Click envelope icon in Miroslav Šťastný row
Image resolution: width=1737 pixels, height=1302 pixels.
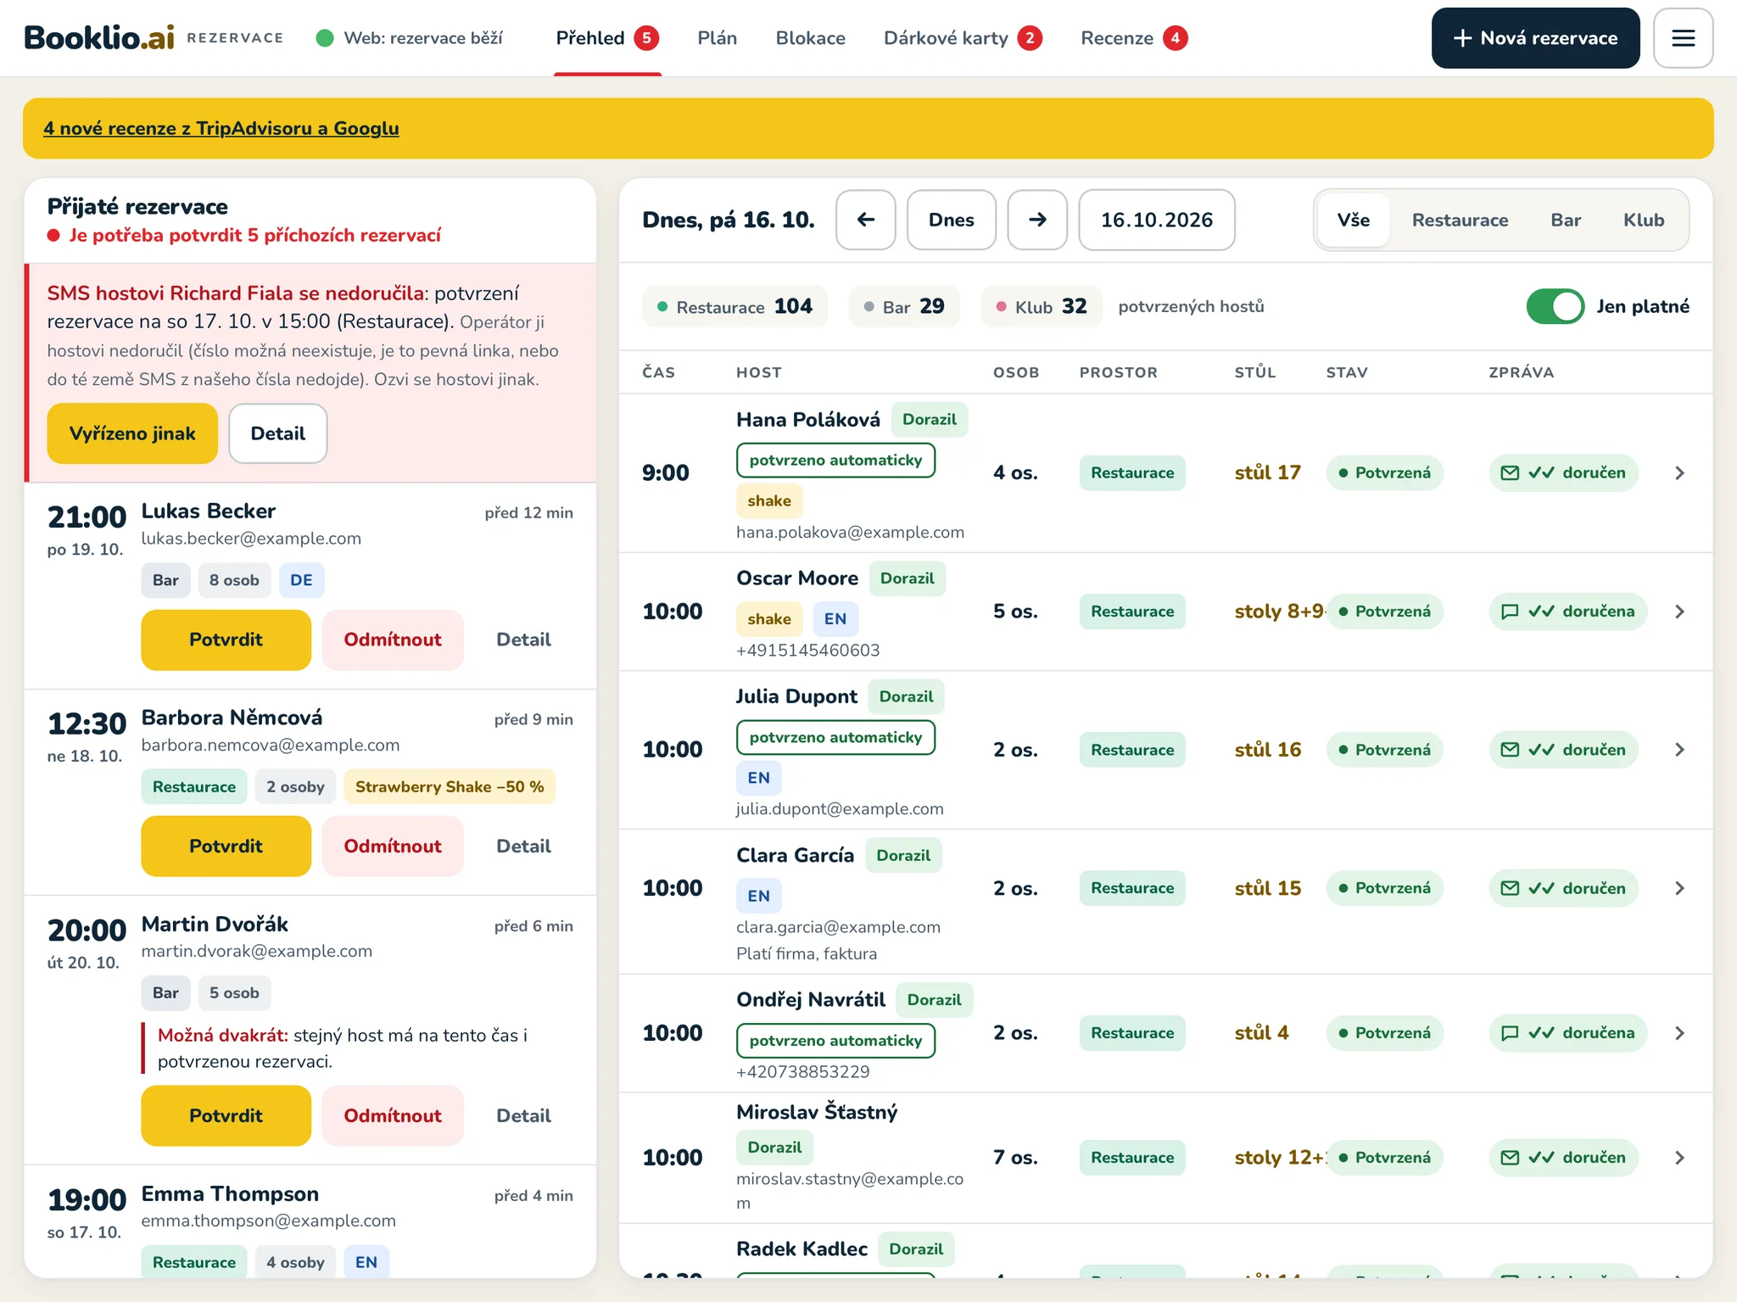1510,1158
